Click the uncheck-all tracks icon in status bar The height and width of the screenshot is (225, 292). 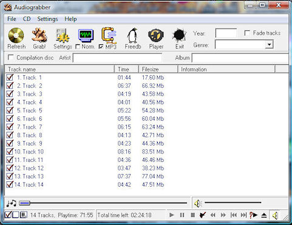click(16, 215)
